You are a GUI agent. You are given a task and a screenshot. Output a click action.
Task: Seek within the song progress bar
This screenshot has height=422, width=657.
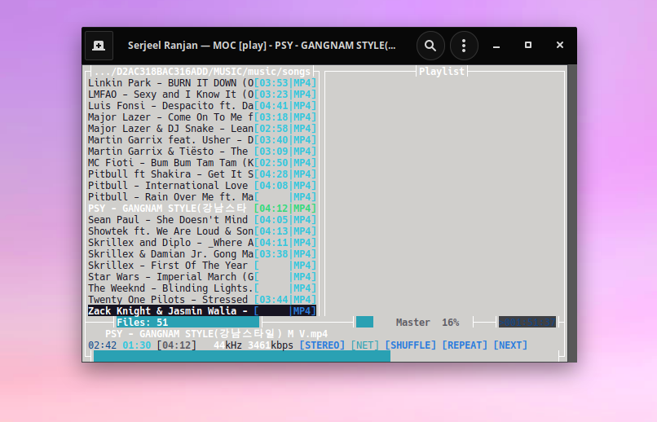click(326, 356)
